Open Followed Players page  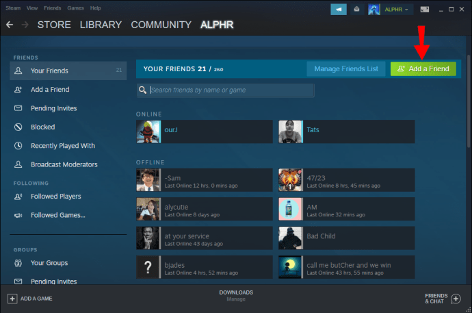(x=56, y=197)
